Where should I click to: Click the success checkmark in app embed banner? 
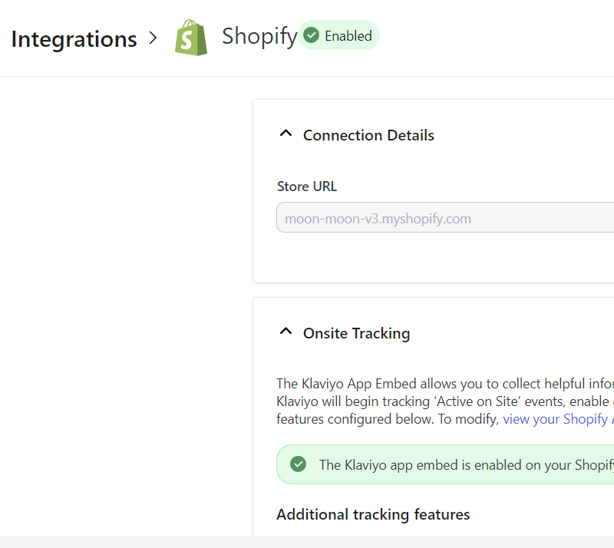click(298, 464)
